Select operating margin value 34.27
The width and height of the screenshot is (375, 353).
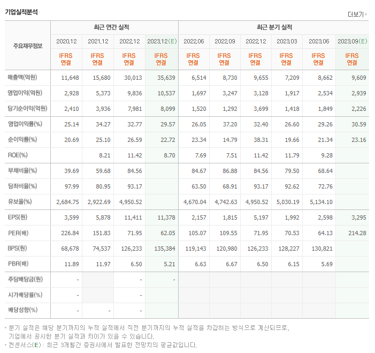(x=103, y=124)
